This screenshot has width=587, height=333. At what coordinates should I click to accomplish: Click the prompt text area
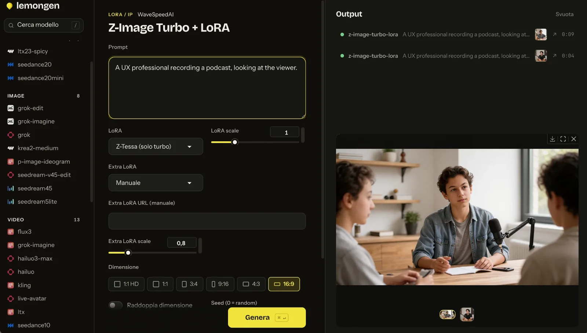tap(207, 88)
